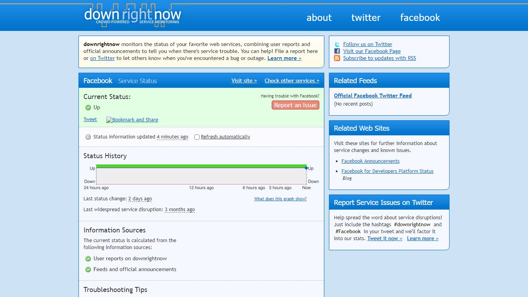Image resolution: width=528 pixels, height=297 pixels.
Task: Click the Related Web Sites panel header
Action: point(389,128)
